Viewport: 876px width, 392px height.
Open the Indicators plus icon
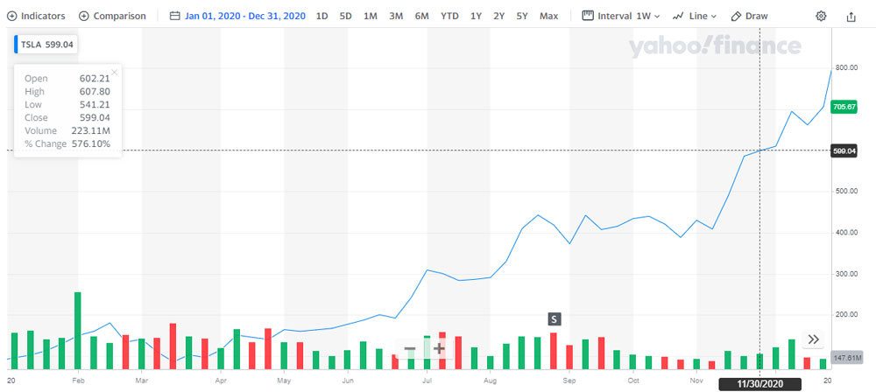point(11,17)
